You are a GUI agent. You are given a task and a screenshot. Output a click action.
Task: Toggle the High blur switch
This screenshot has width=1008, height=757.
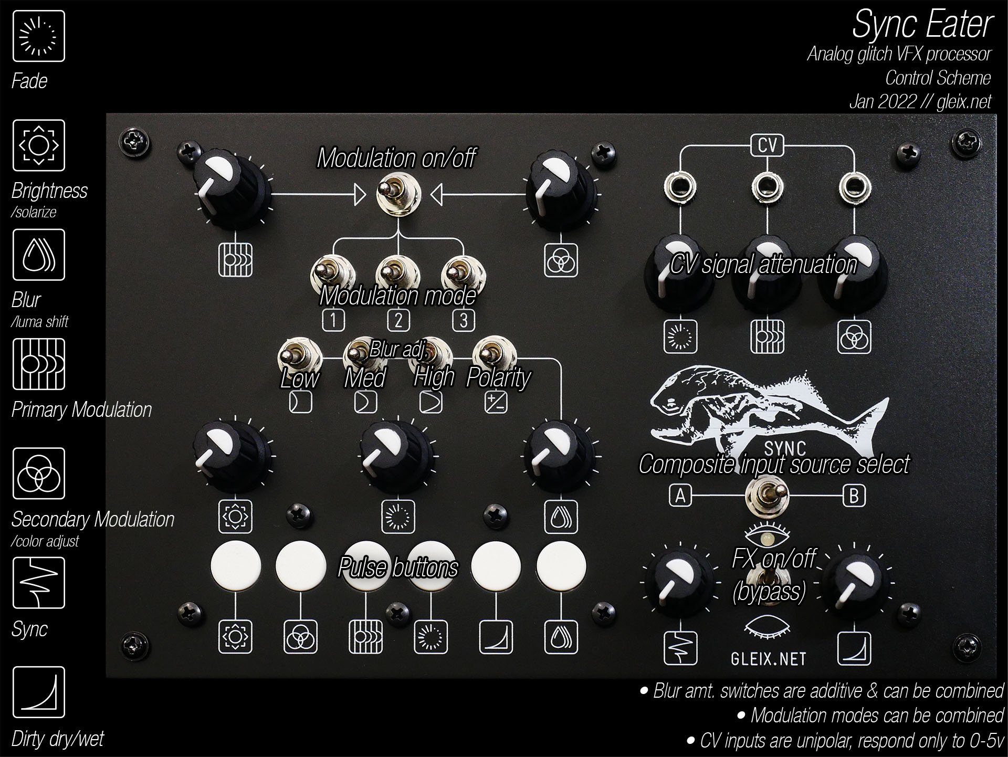430,357
